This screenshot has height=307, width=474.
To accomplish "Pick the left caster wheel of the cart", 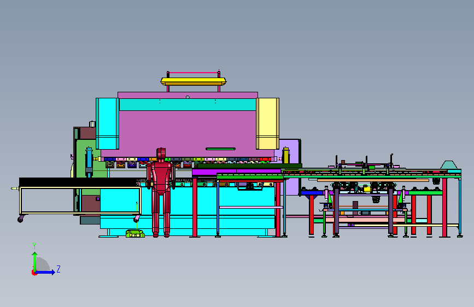I will [x=20, y=219].
